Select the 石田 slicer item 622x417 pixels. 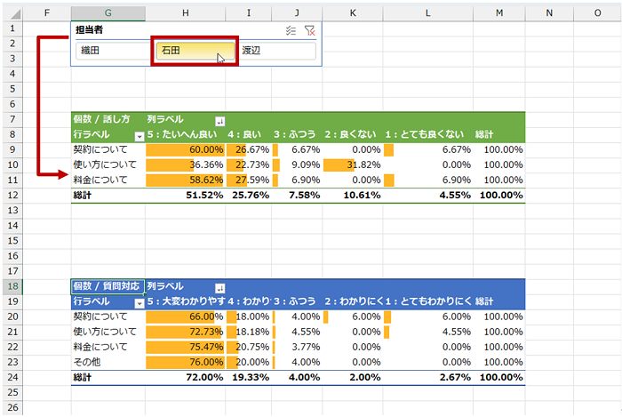click(x=195, y=52)
